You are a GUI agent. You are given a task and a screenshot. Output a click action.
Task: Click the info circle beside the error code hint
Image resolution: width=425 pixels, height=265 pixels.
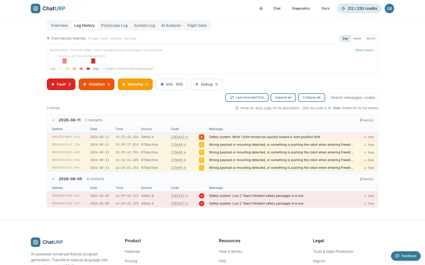pos(237,108)
